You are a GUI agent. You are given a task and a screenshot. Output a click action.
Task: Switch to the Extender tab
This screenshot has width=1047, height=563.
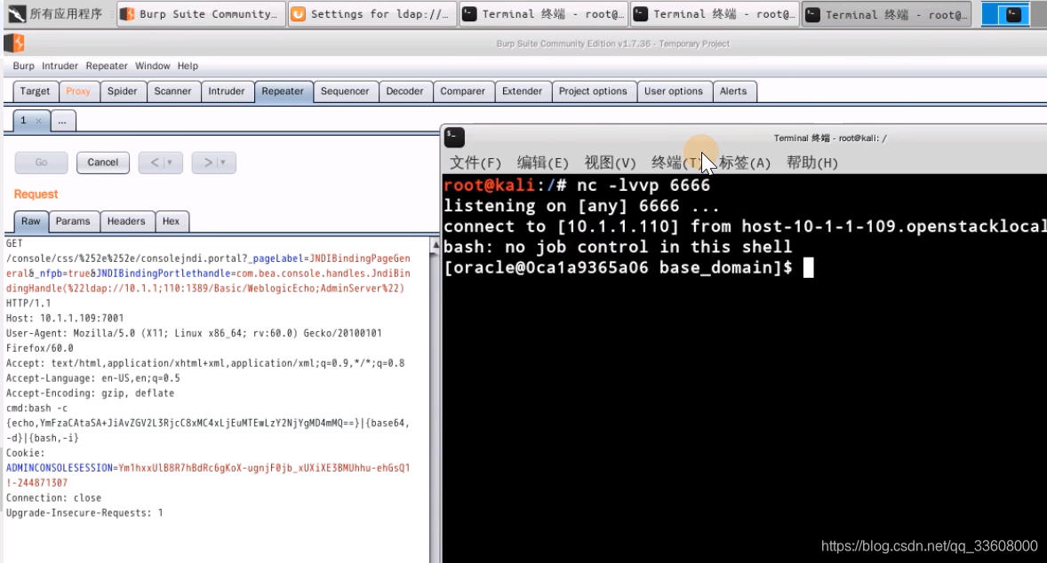click(522, 91)
